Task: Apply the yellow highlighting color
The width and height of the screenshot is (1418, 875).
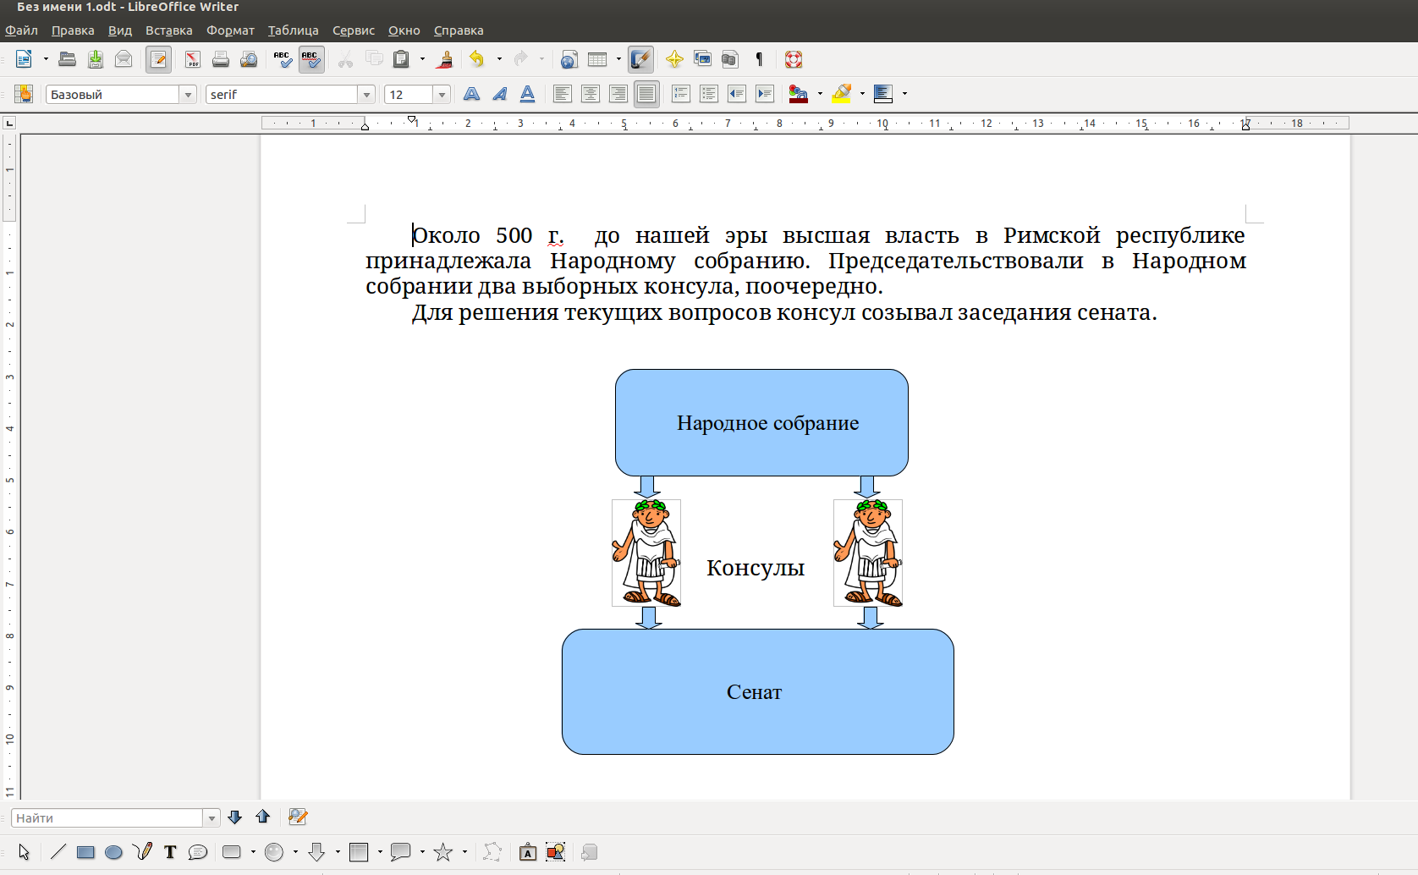Action: (841, 94)
